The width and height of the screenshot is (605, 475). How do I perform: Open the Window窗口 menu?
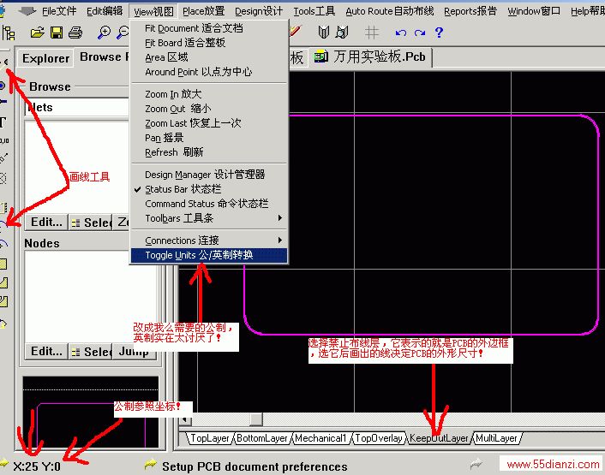pos(534,11)
